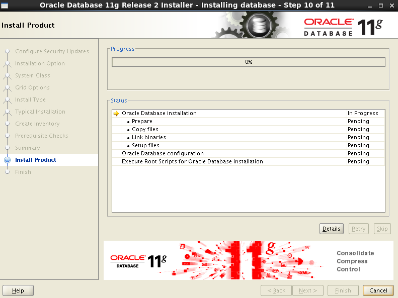Maximize the installer window
The width and height of the screenshot is (398, 298).
(x=381, y=6)
